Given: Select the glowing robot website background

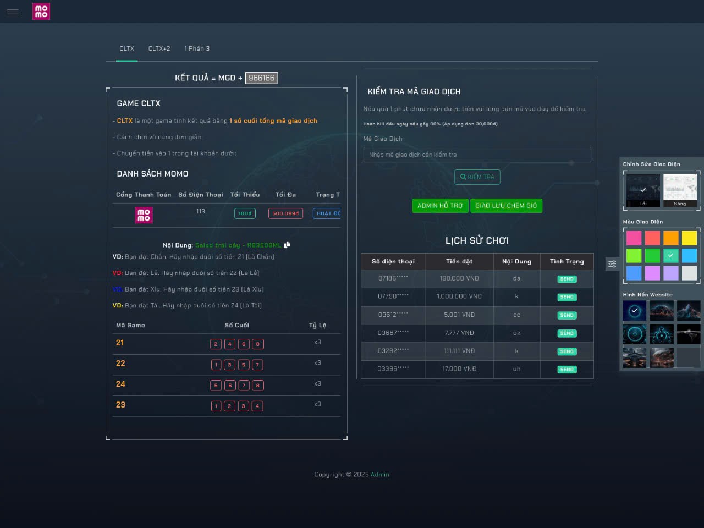Looking at the screenshot, I should [x=662, y=334].
